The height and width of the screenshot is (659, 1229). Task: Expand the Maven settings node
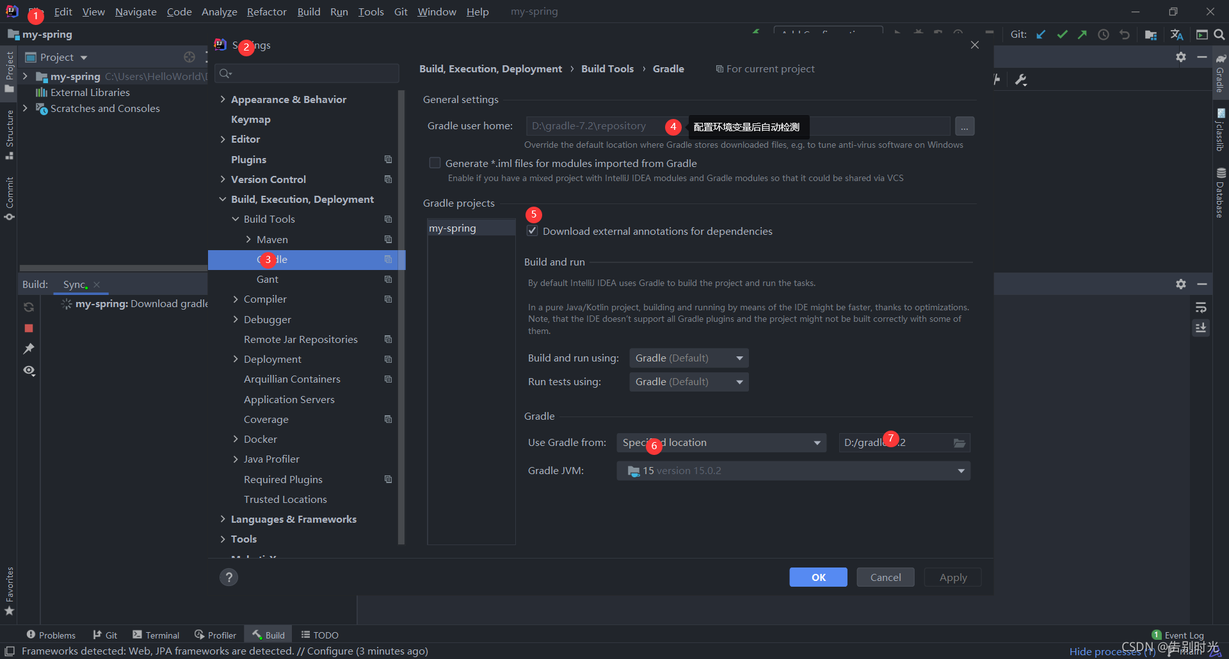[248, 239]
